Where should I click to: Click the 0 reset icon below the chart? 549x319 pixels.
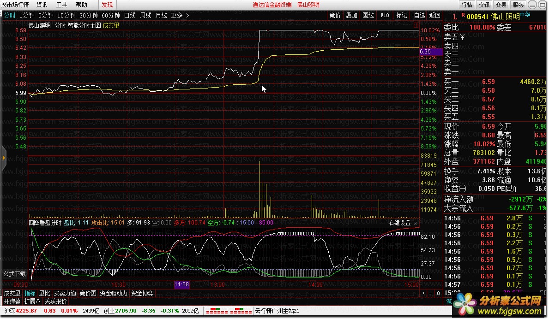point(438,294)
